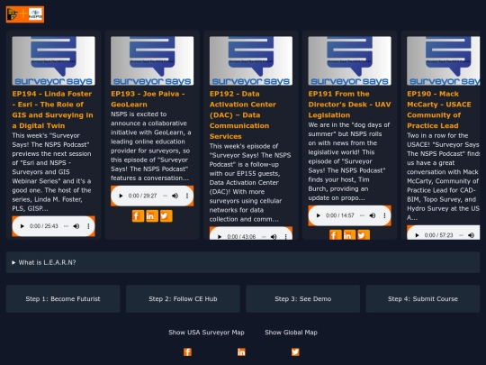Expand the What is L.E.A.R.N? section

click(243, 262)
